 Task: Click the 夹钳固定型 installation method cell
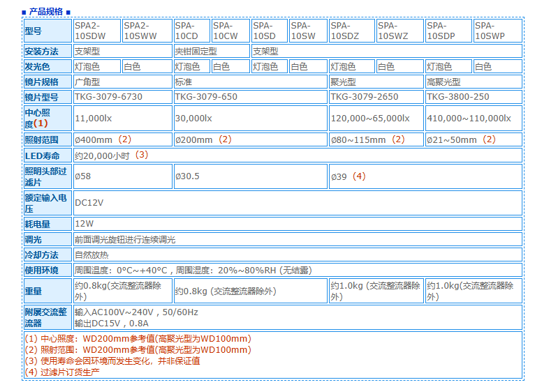pos(211,51)
